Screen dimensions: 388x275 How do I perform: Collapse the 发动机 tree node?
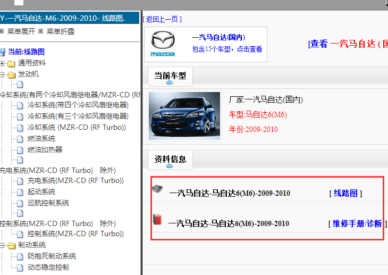click(x=2, y=74)
